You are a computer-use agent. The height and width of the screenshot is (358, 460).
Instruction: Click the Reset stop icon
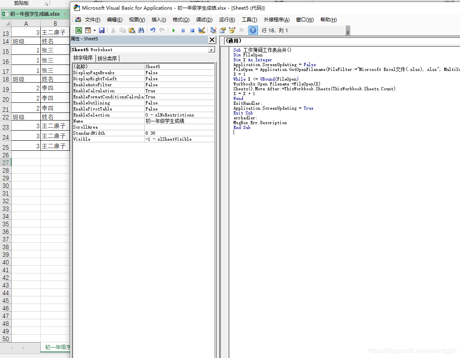click(x=192, y=30)
